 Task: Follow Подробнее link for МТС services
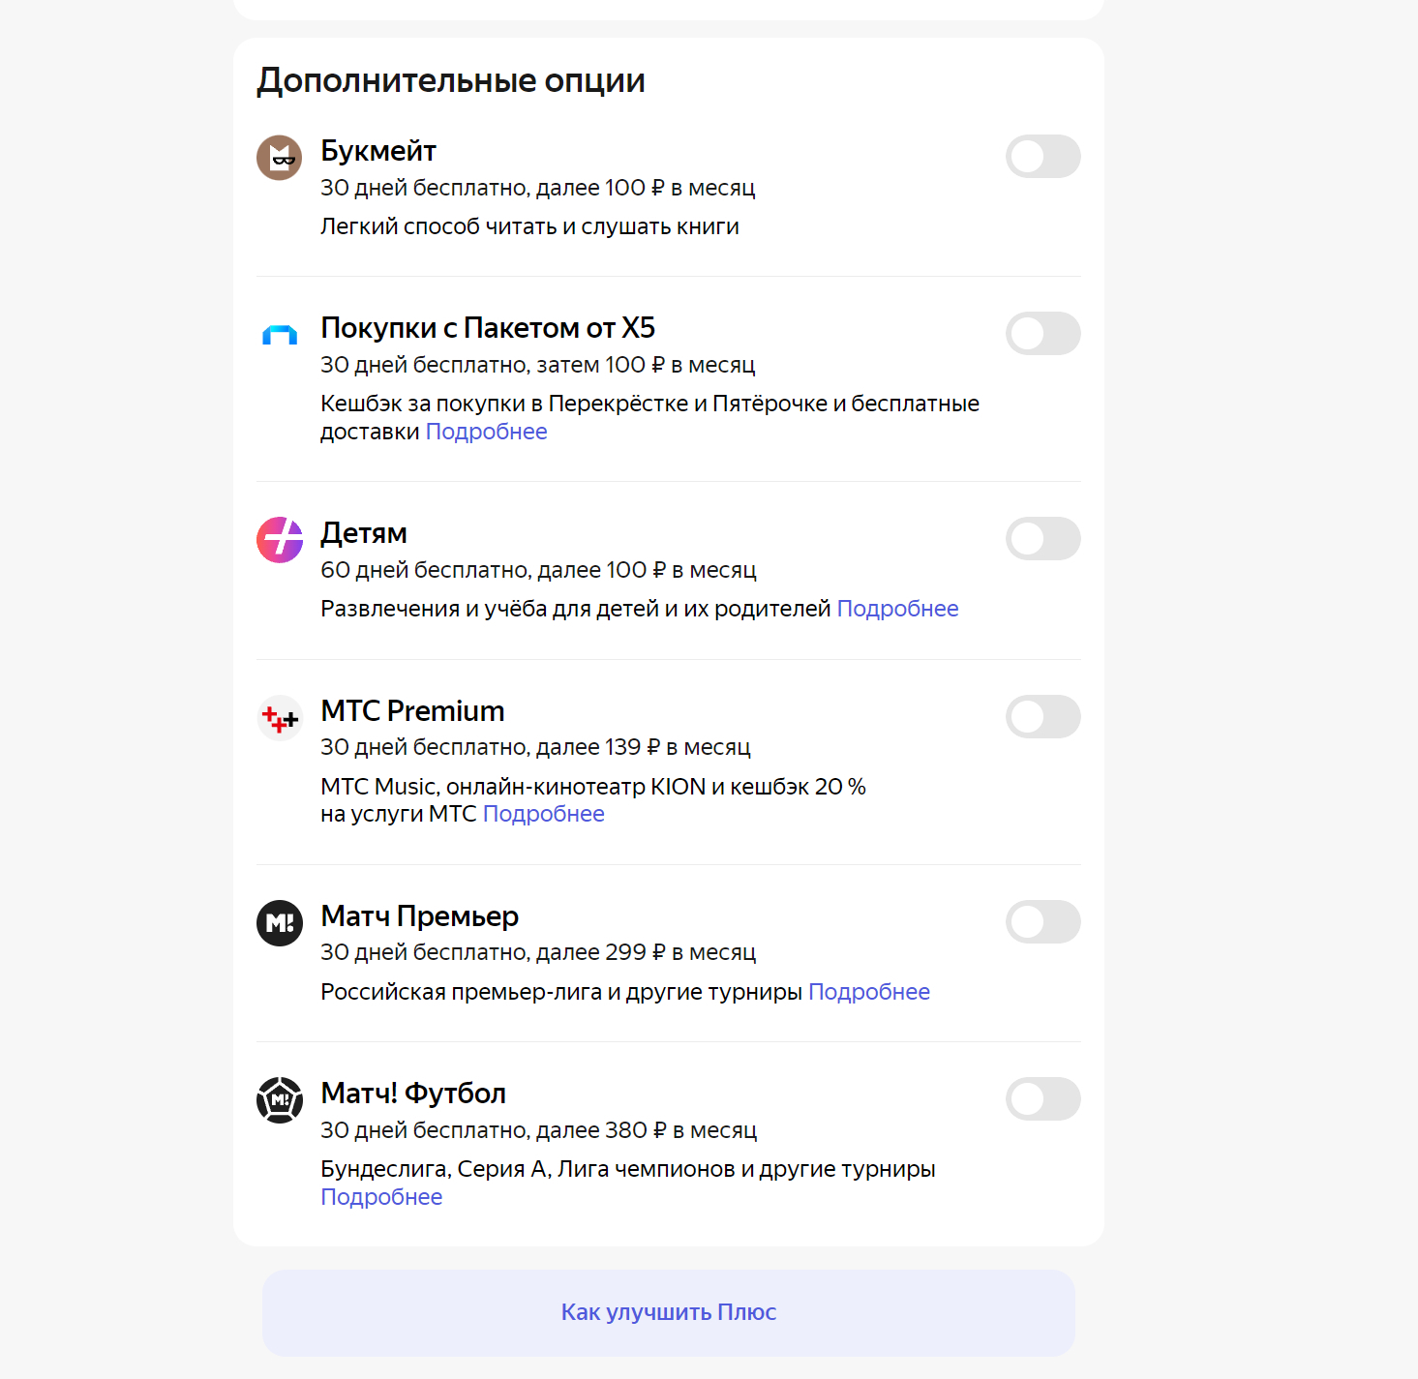click(544, 814)
